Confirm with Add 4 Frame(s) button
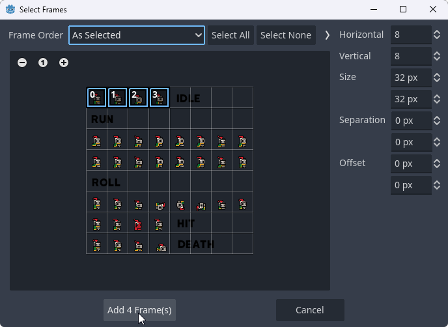 [139, 310]
